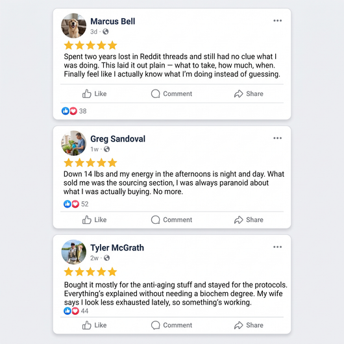344x344 pixels.
Task: Open the Tyler McGrath profile name link
Action: [x=117, y=248]
